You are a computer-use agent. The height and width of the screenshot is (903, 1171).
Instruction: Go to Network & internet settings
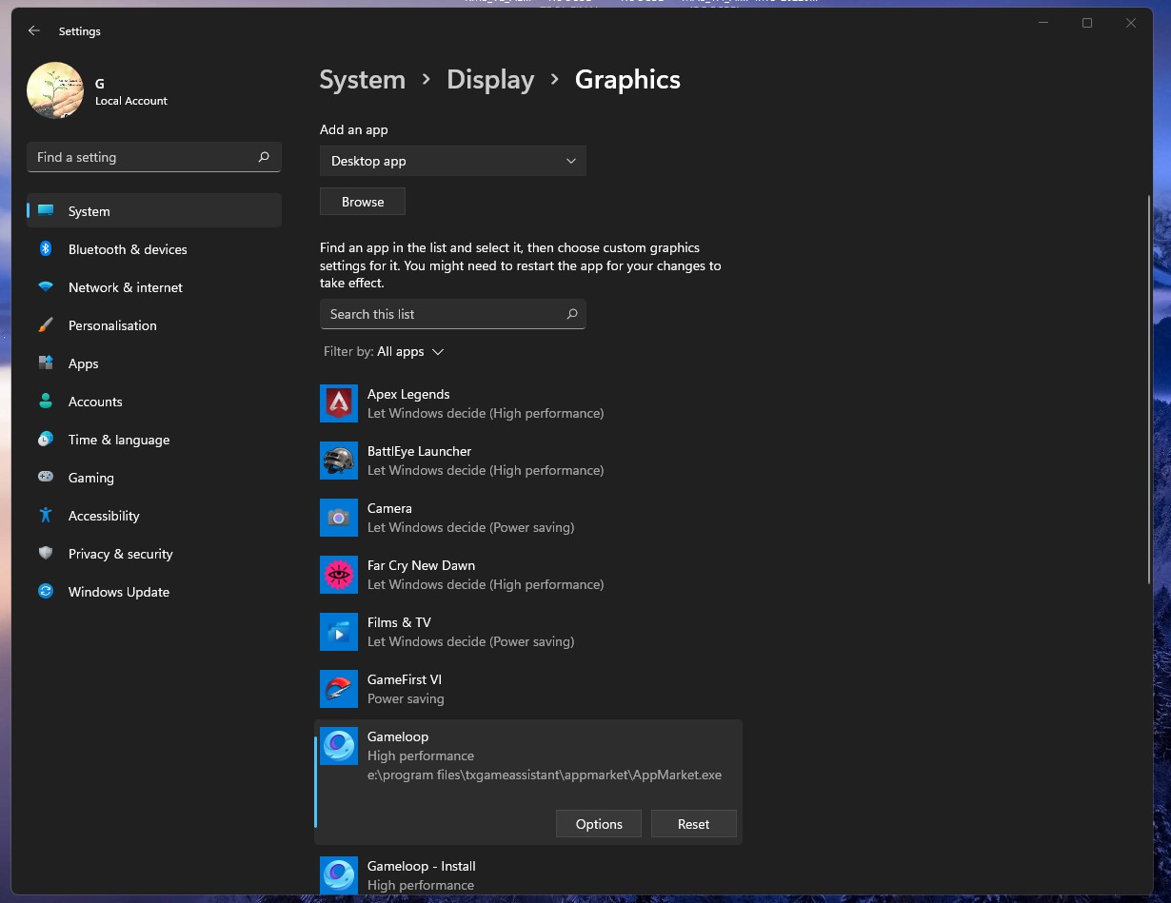pyautogui.click(x=154, y=287)
